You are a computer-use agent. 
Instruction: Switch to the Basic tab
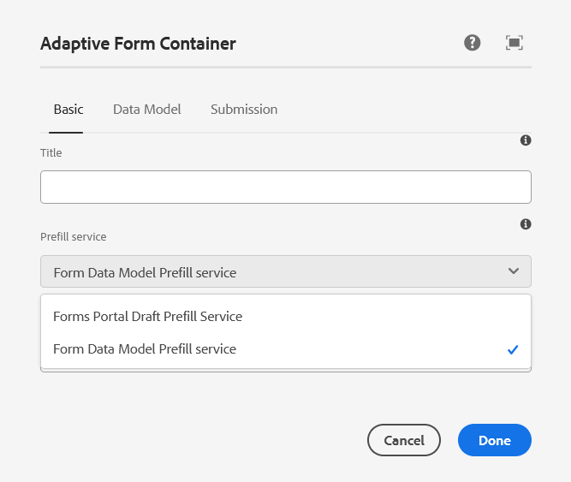tap(68, 110)
